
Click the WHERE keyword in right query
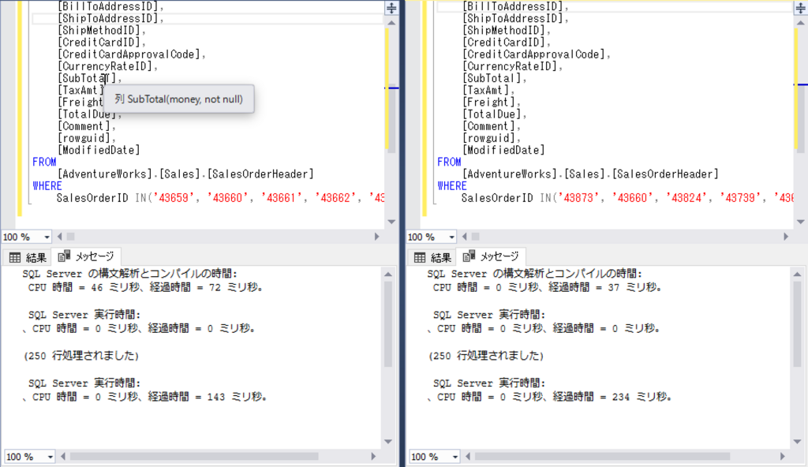(x=452, y=186)
